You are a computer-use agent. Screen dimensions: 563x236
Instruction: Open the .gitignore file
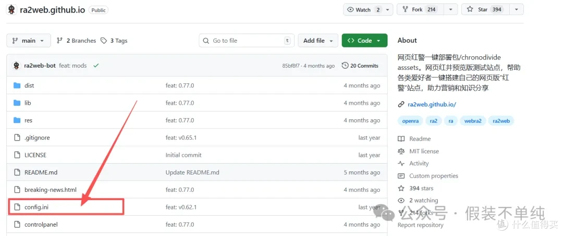pos(37,138)
